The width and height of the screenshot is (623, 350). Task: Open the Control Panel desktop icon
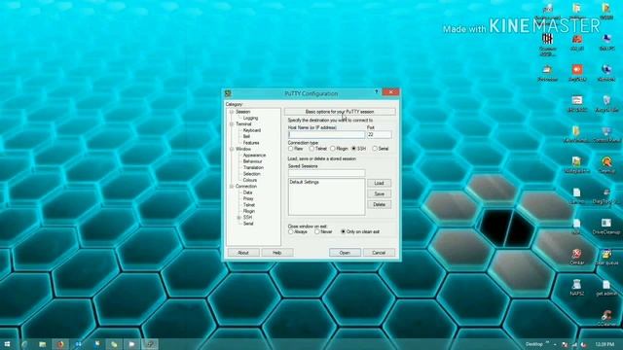pyautogui.click(x=606, y=135)
